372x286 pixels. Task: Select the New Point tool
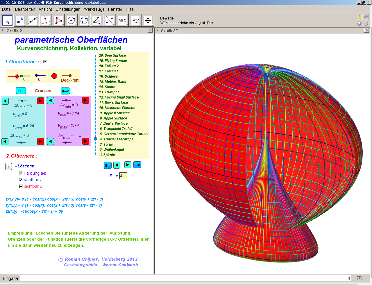click(20, 20)
